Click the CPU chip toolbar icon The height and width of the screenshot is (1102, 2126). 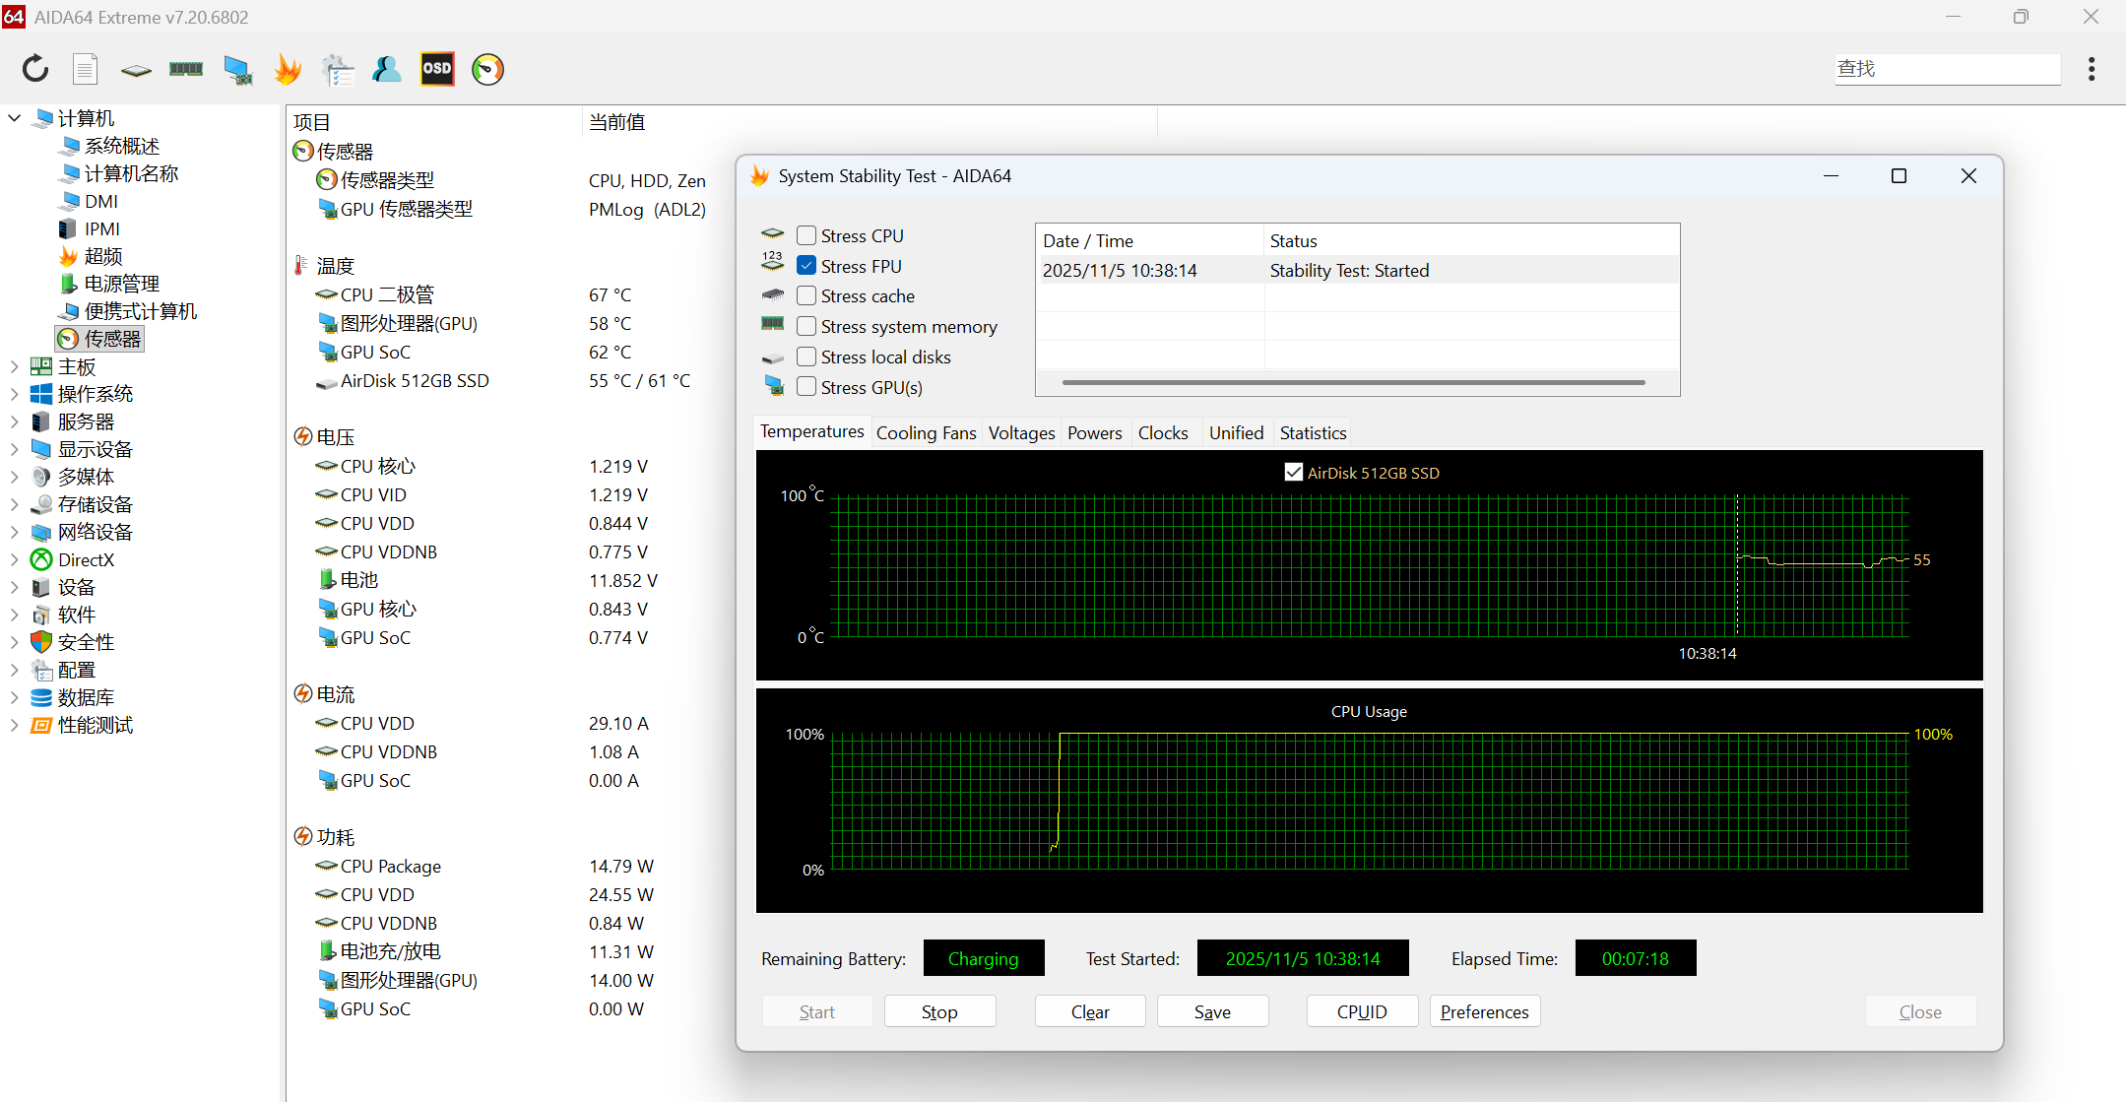tap(136, 70)
